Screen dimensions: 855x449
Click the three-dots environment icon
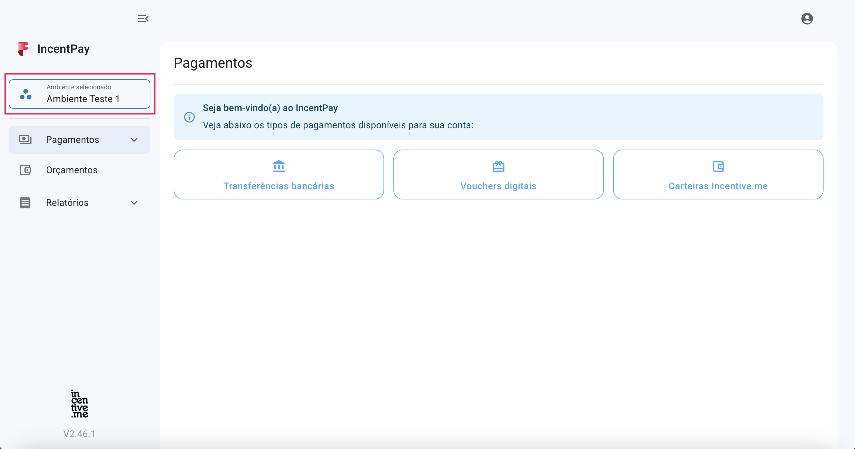[26, 94]
